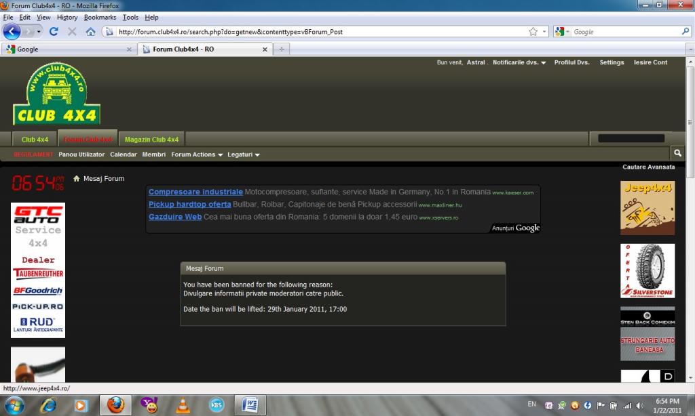Open Microsoft Word from the taskbar
The height and width of the screenshot is (416, 695).
tap(250, 405)
